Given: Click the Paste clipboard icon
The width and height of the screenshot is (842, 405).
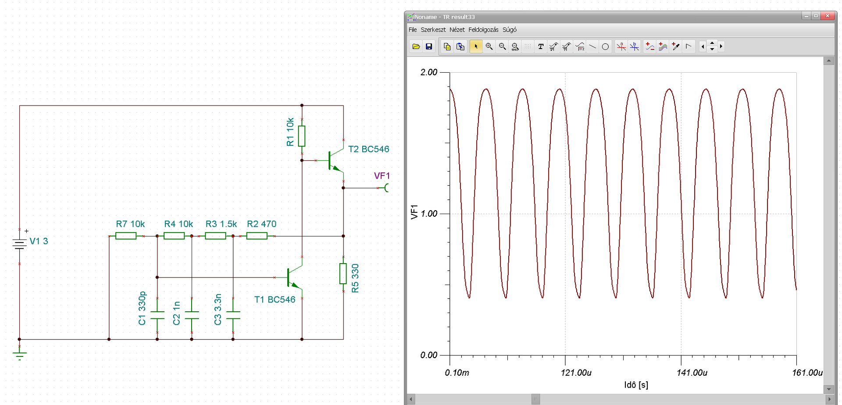Looking at the screenshot, I should [x=460, y=46].
